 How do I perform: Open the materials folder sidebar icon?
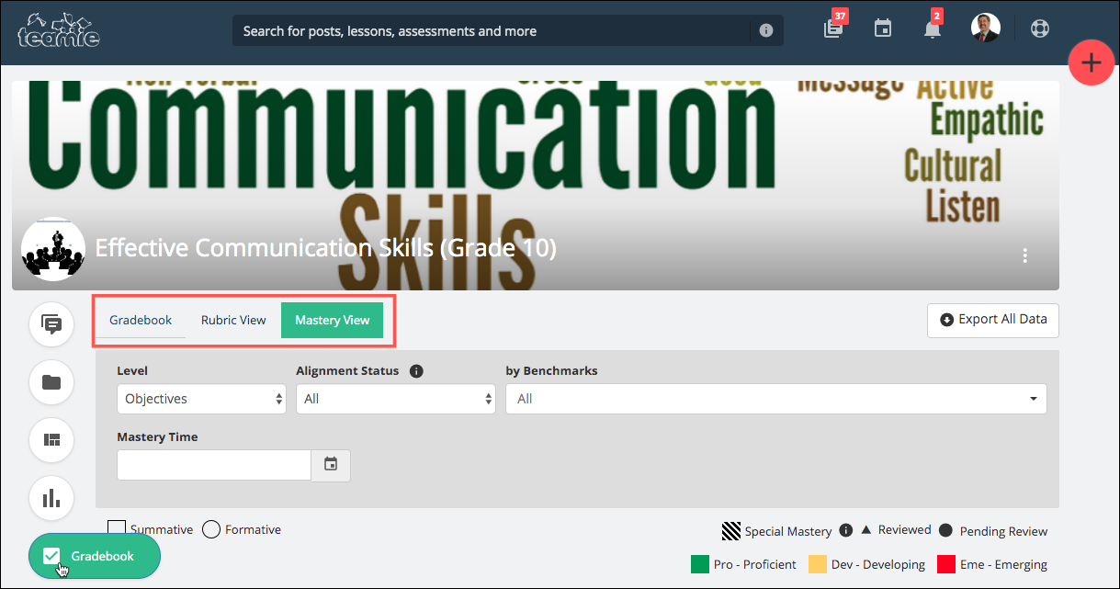[51, 382]
